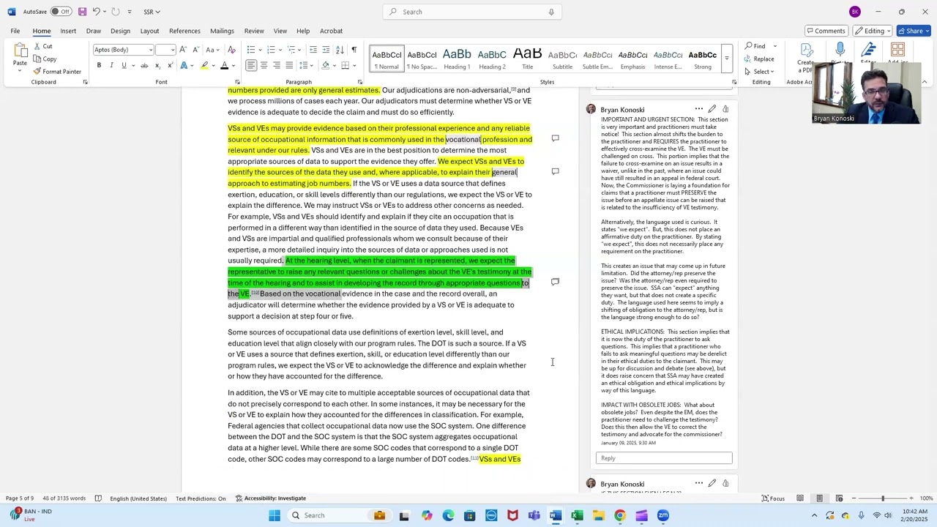Activate the Format Painter

(57, 72)
